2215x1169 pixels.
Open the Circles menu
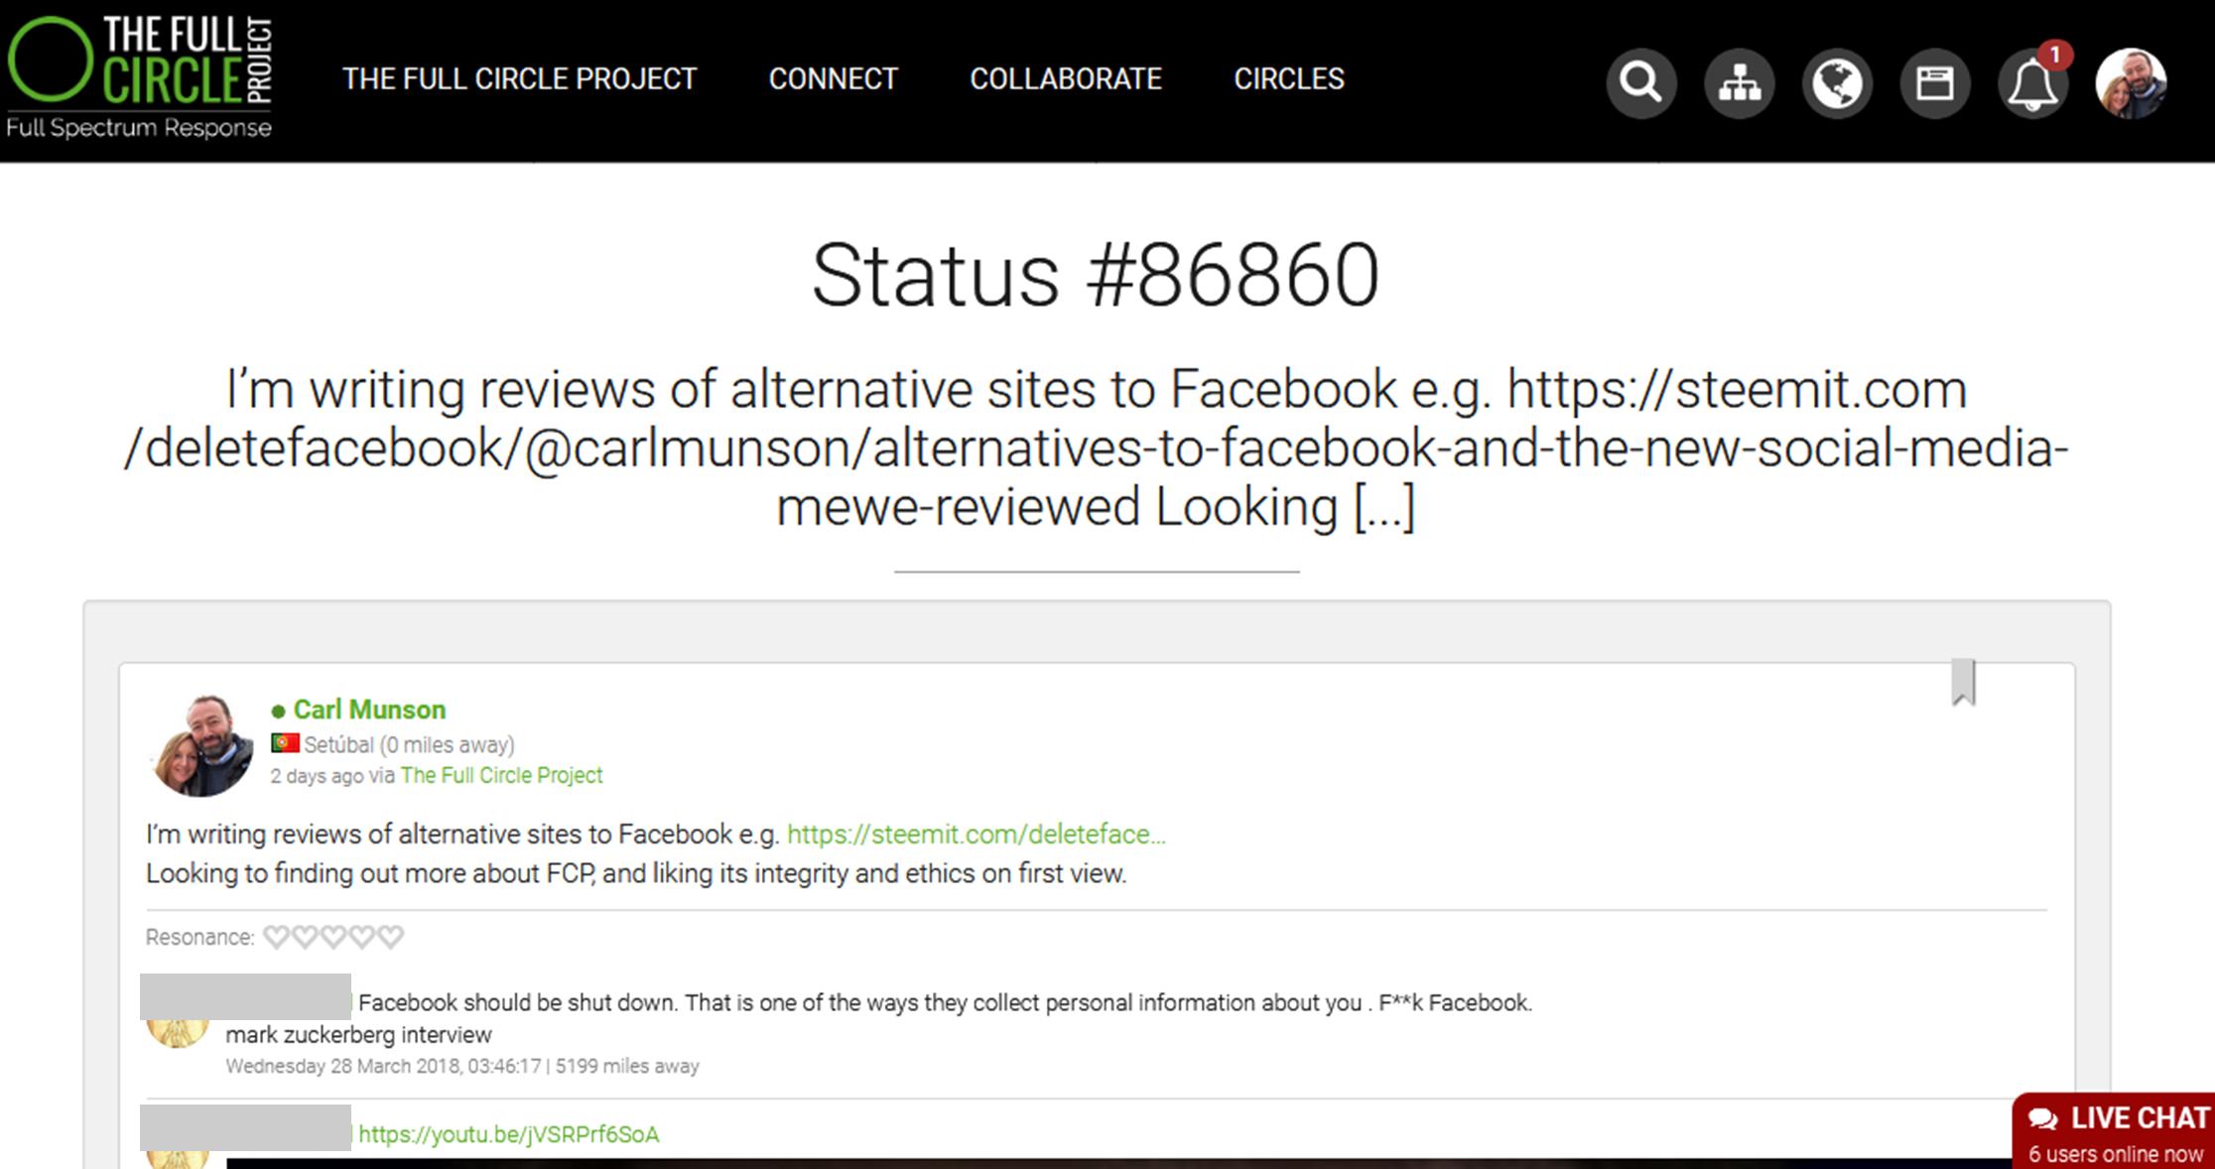tap(1288, 79)
